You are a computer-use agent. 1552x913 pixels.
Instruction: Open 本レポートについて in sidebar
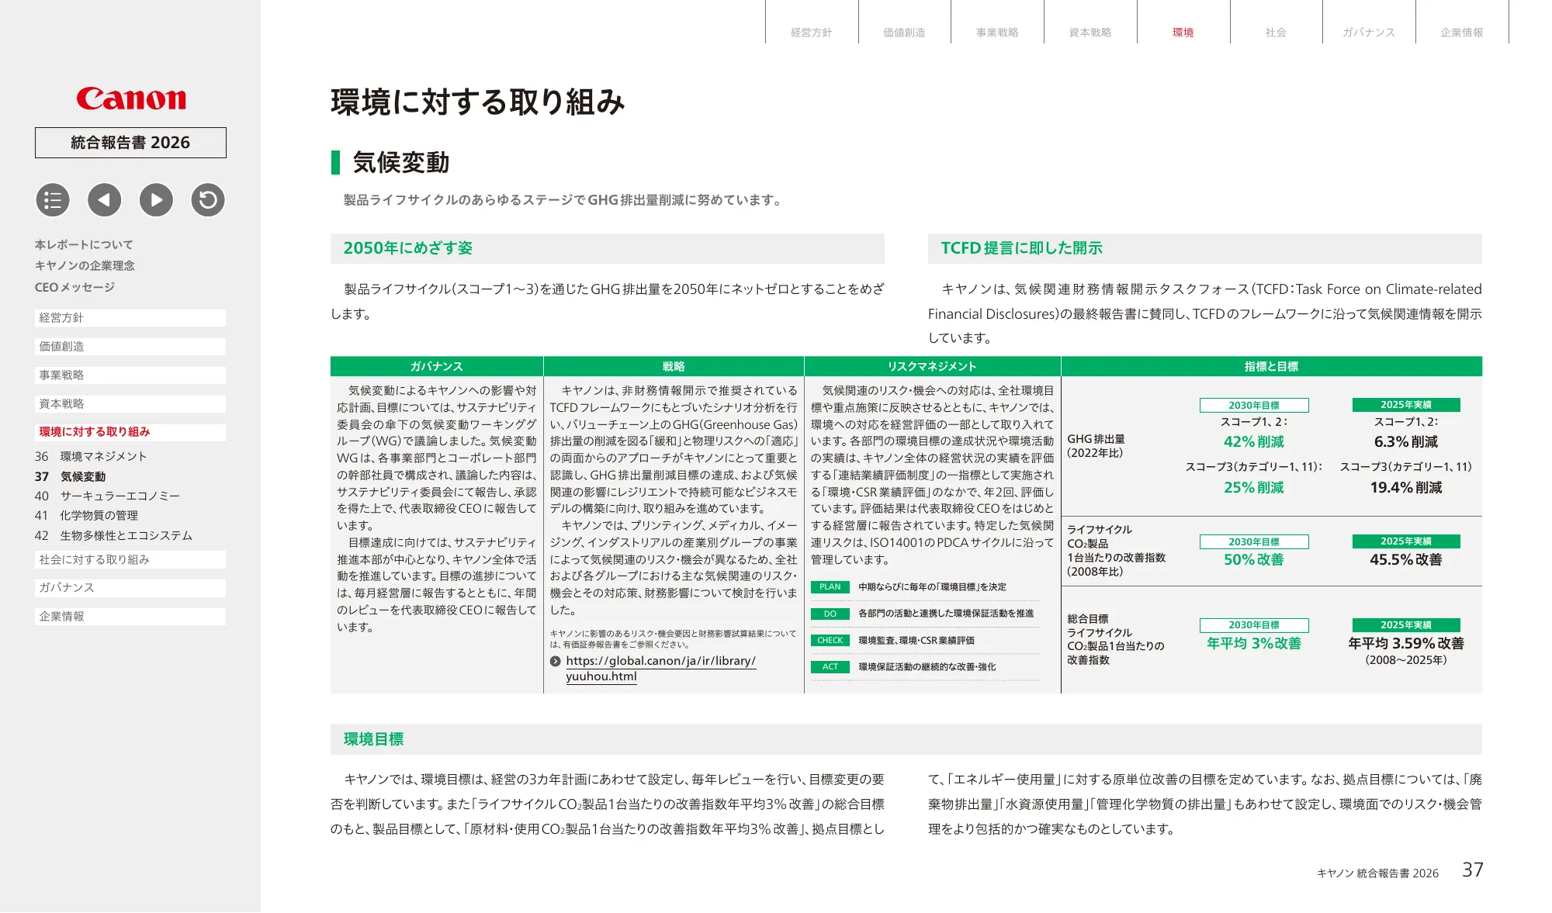point(84,244)
